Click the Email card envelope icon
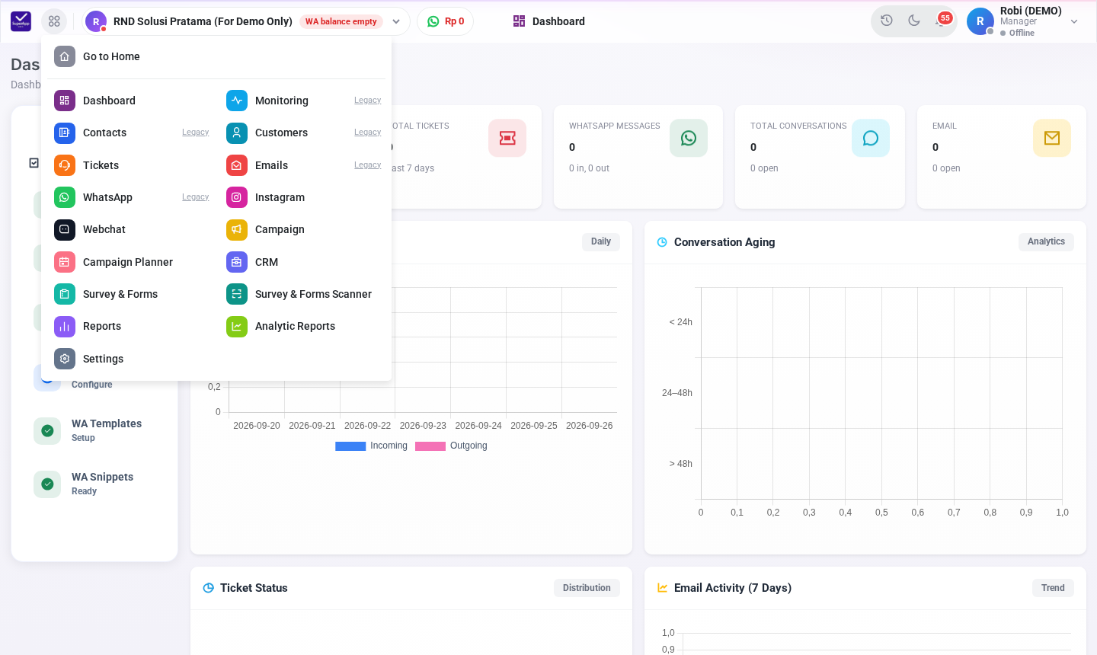The height and width of the screenshot is (655, 1097). pyautogui.click(x=1052, y=138)
